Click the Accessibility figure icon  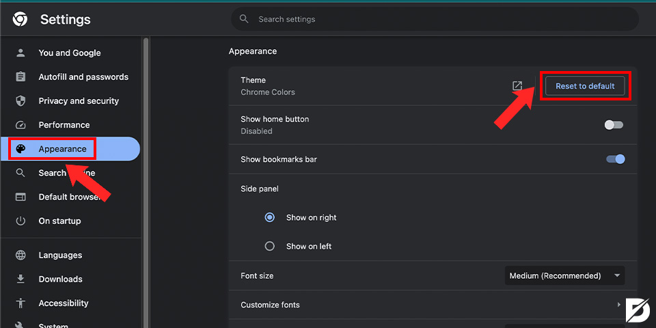pos(20,303)
